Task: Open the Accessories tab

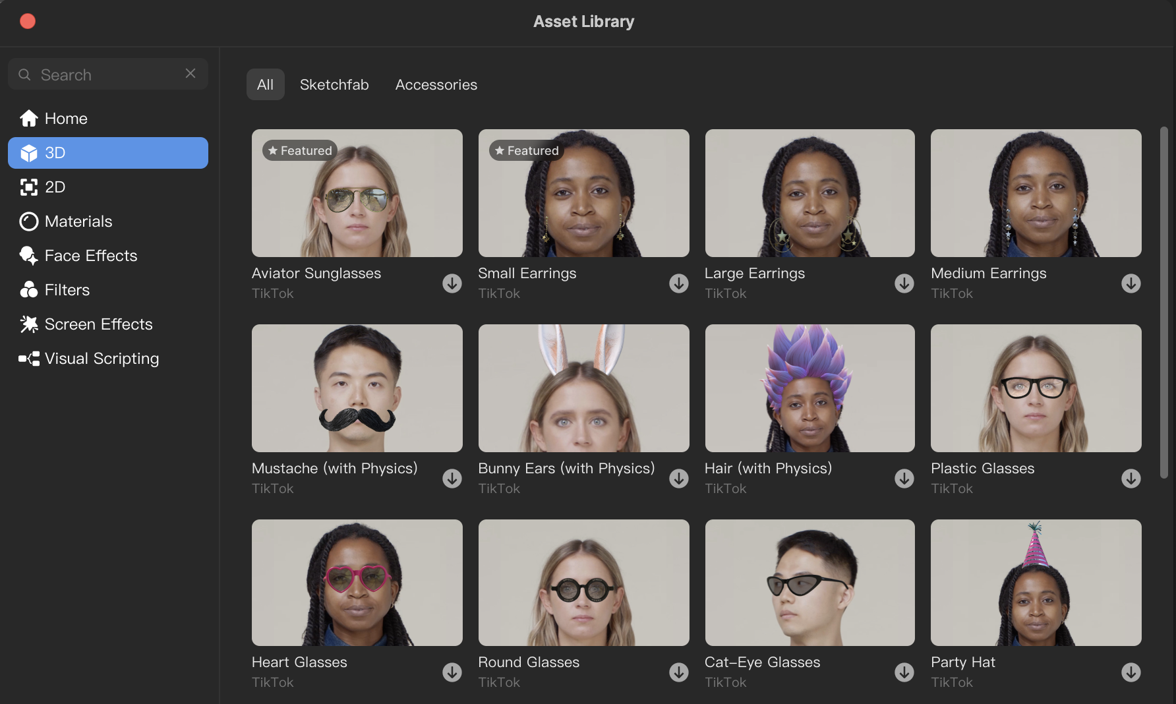Action: pos(436,84)
